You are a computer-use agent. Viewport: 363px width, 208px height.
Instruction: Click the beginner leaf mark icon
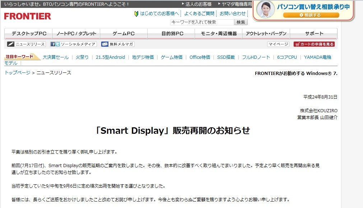[x=136, y=14]
